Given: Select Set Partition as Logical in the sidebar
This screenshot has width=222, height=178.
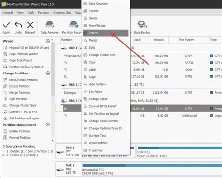Looking at the screenshot, I should click(x=21, y=118).
